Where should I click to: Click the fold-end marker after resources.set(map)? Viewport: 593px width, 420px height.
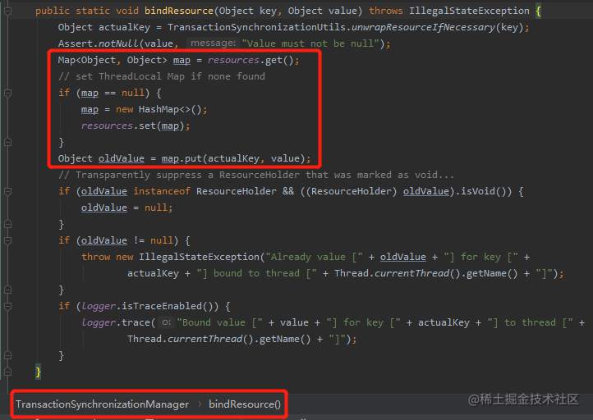pos(7,143)
